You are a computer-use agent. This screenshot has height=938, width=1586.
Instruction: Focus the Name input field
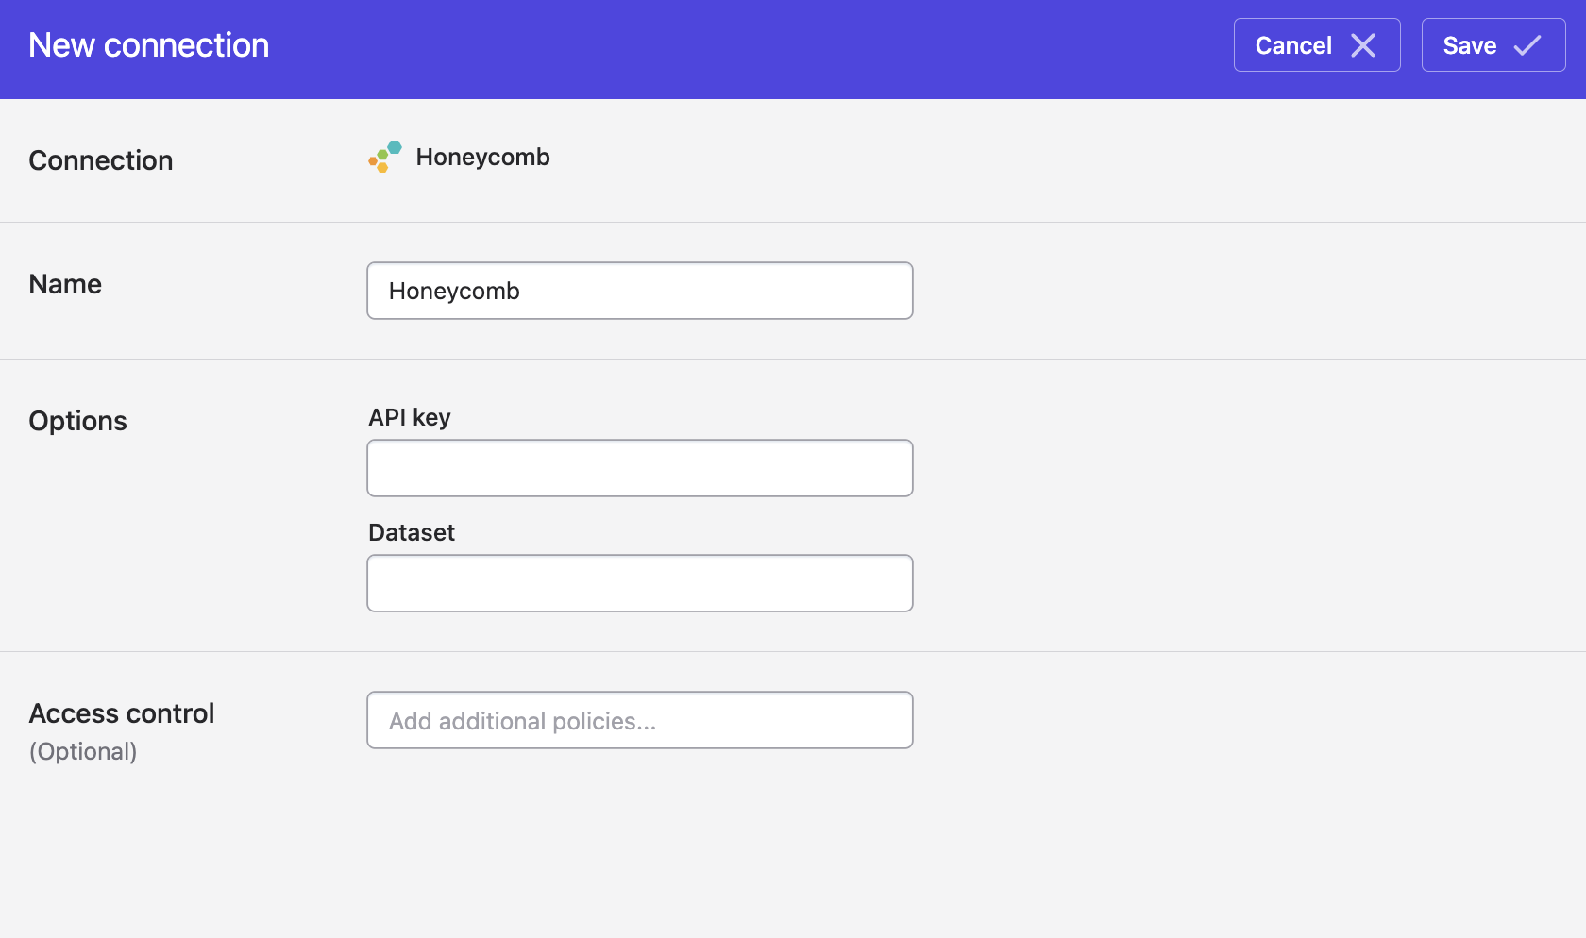pos(640,291)
